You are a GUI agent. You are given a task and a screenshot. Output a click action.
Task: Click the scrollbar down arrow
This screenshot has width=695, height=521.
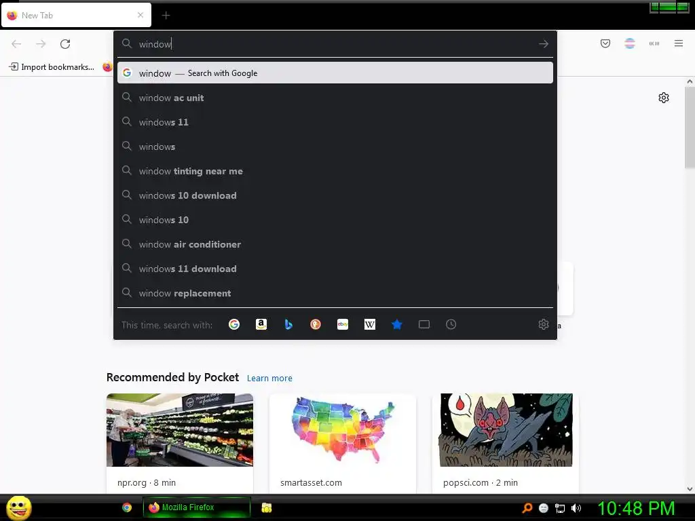click(x=690, y=489)
